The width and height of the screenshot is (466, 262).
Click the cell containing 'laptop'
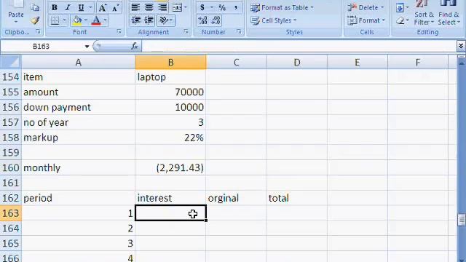(170, 77)
